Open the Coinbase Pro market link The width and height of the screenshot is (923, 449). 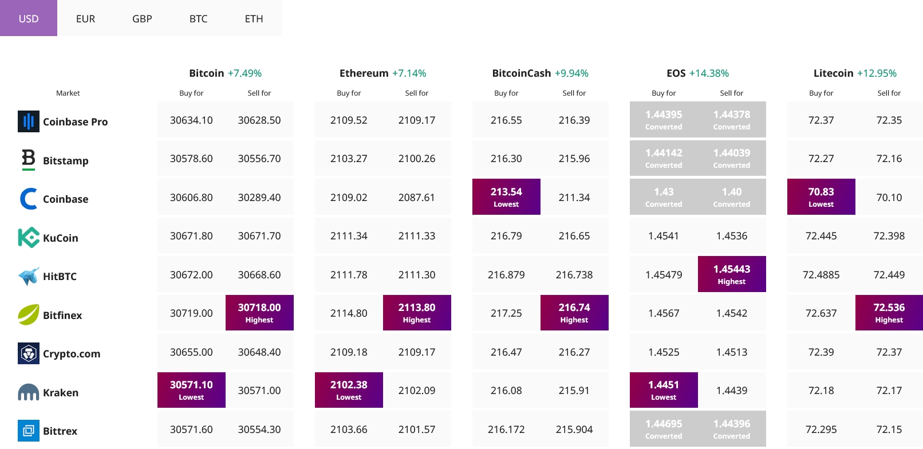coord(75,122)
